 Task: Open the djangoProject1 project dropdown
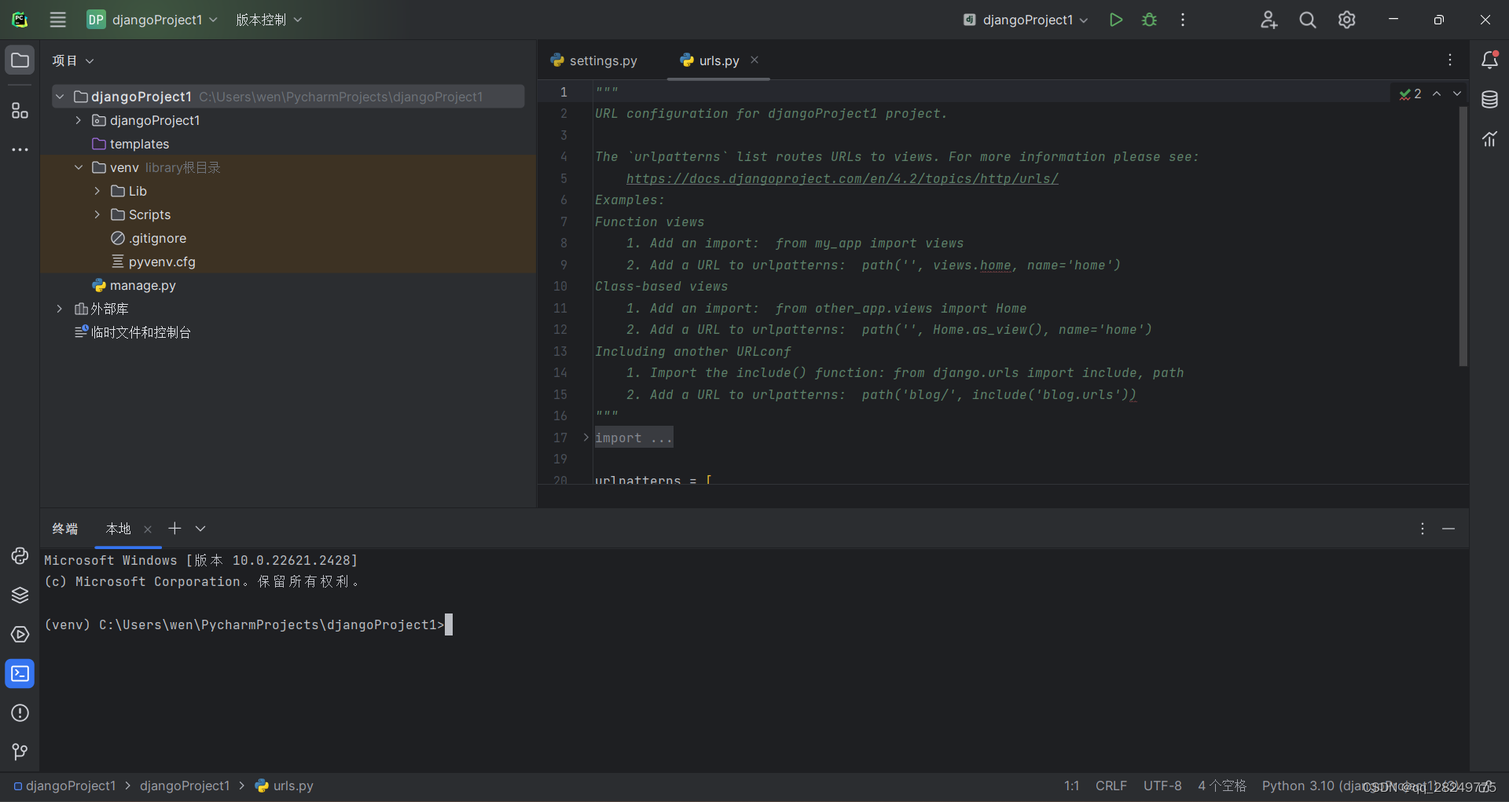152,20
